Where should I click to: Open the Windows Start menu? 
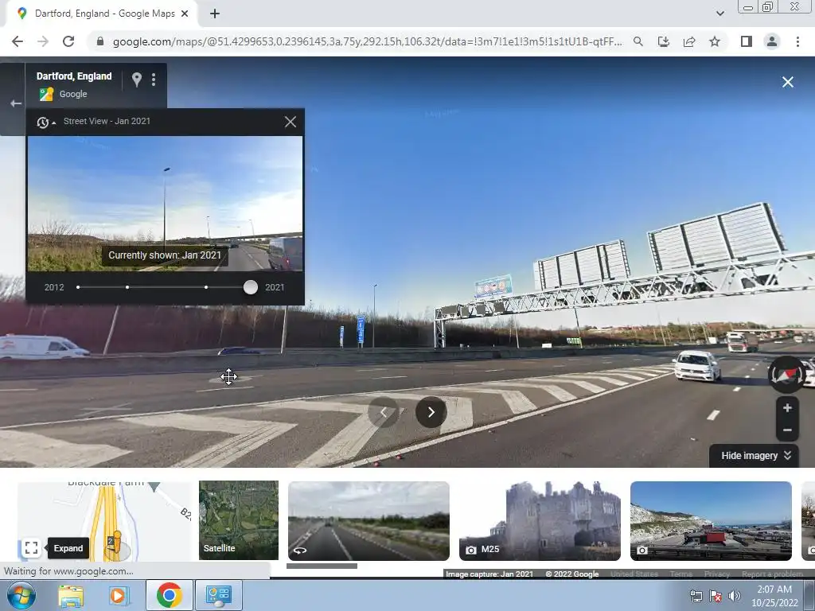(20, 595)
